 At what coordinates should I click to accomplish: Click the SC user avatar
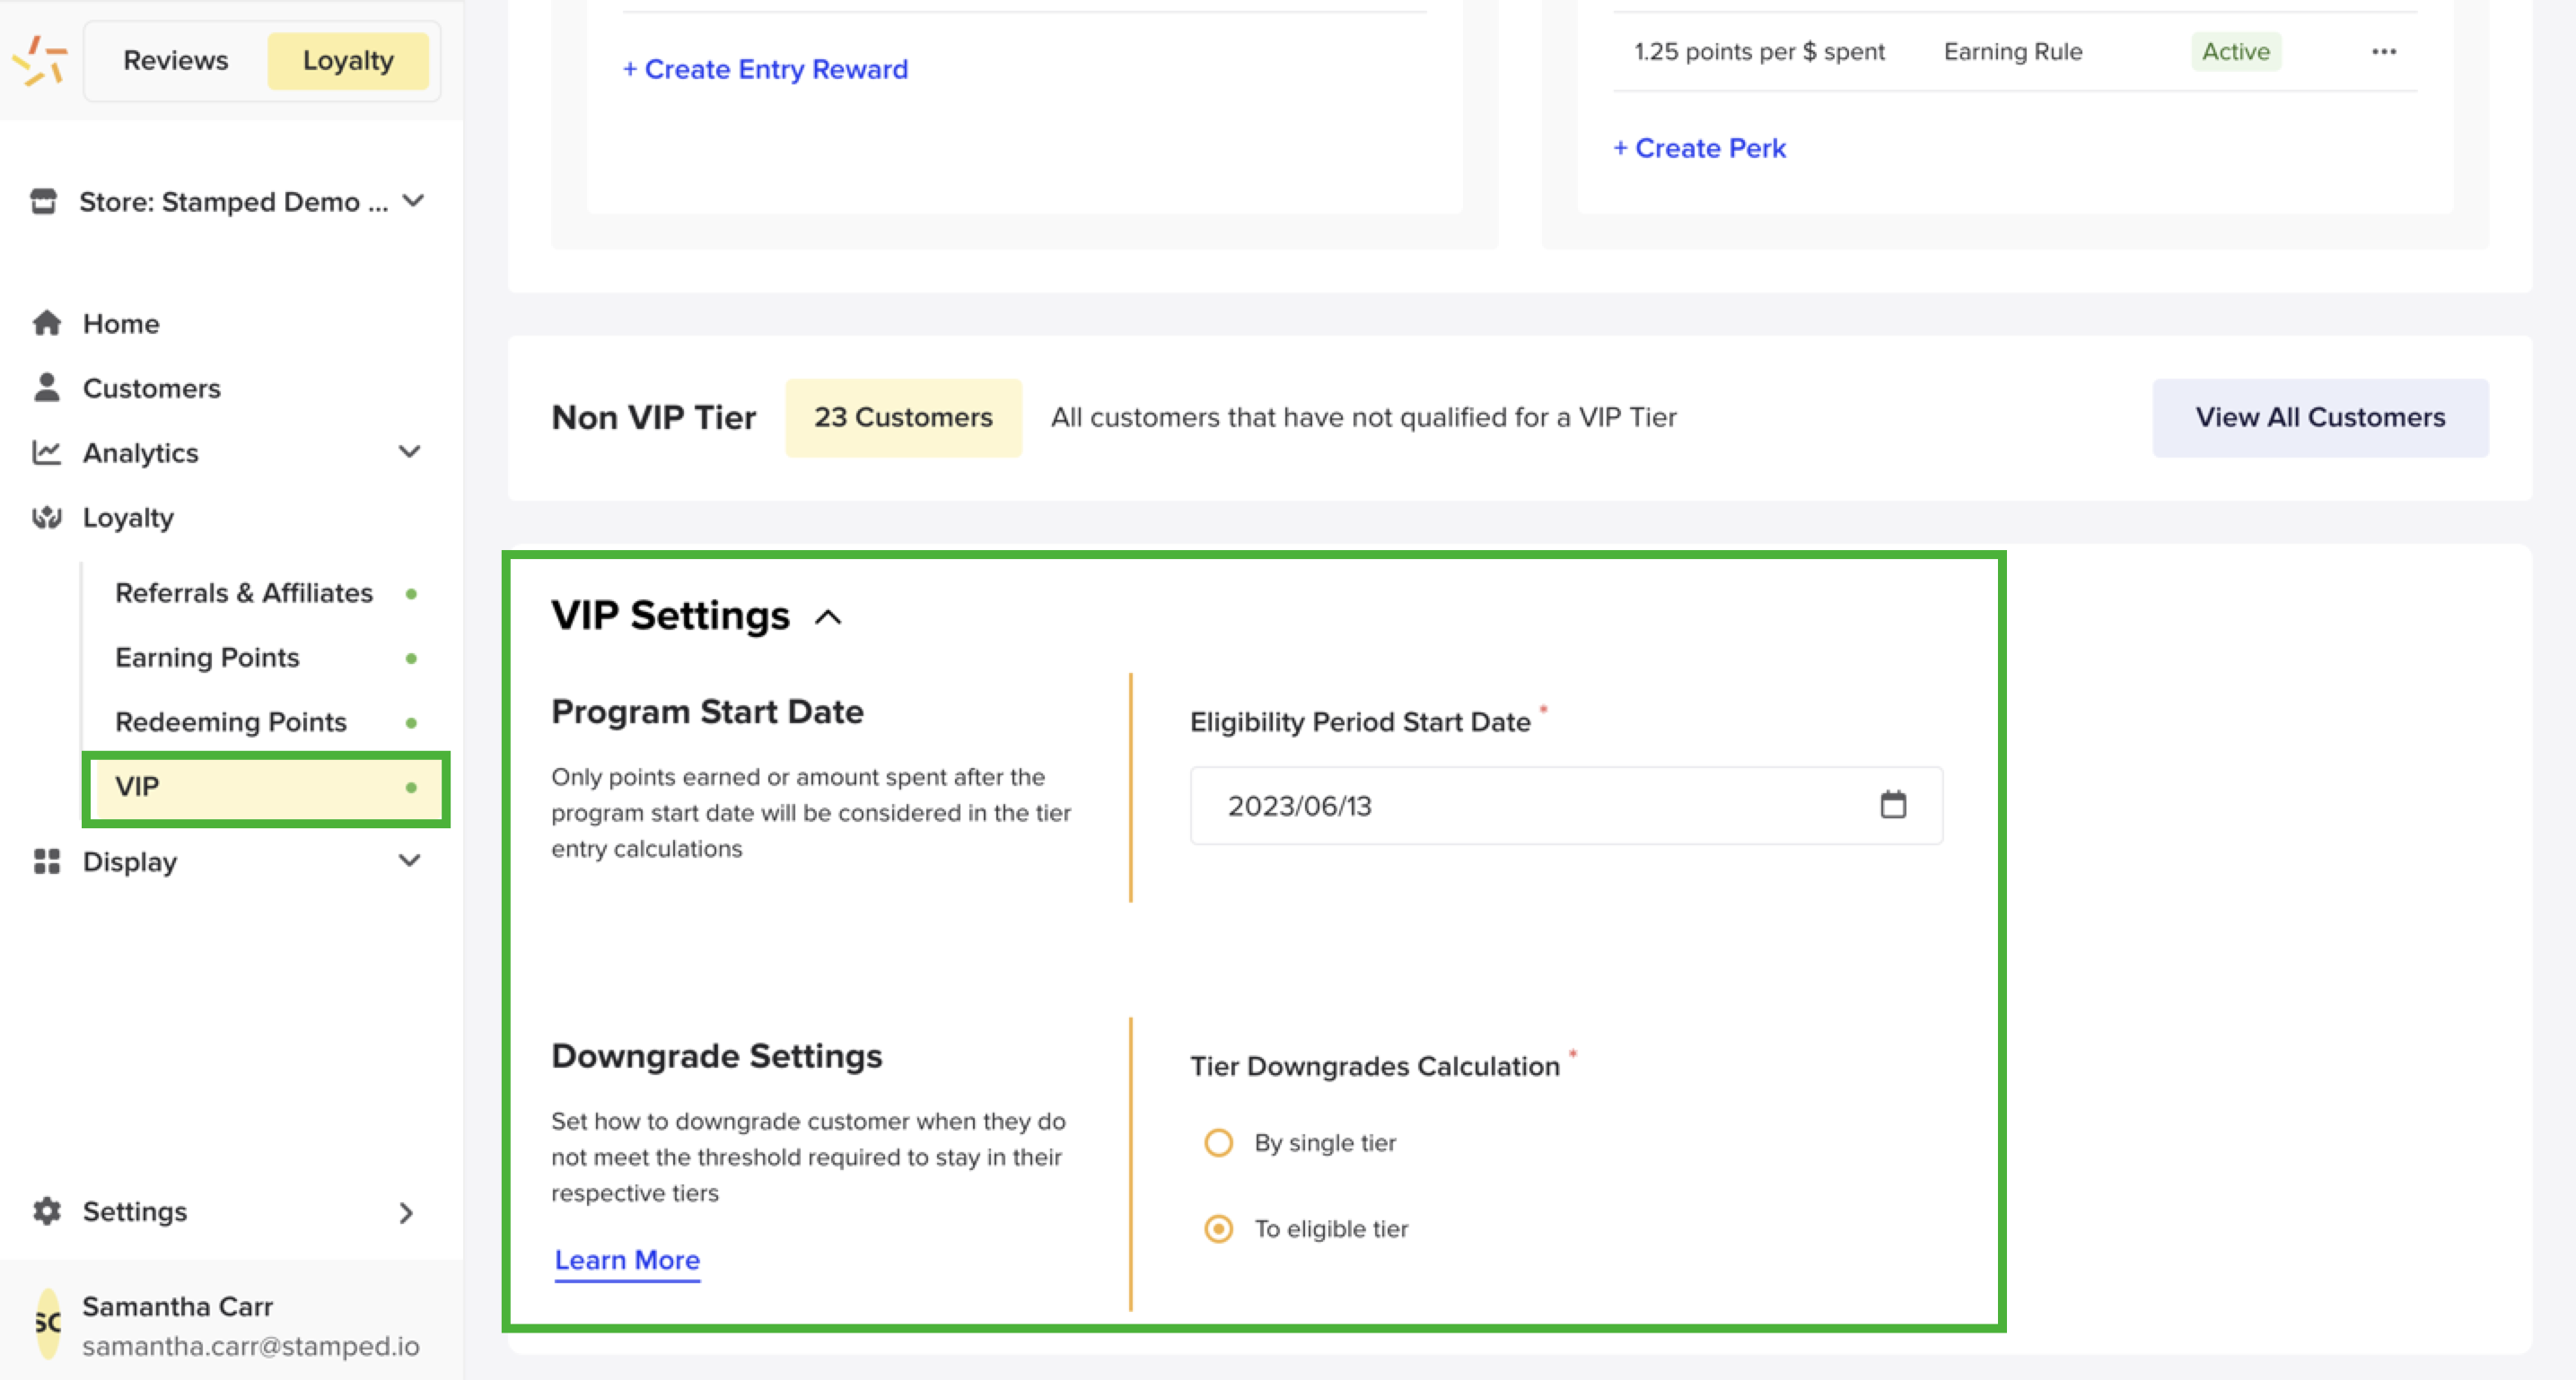coord(47,1323)
